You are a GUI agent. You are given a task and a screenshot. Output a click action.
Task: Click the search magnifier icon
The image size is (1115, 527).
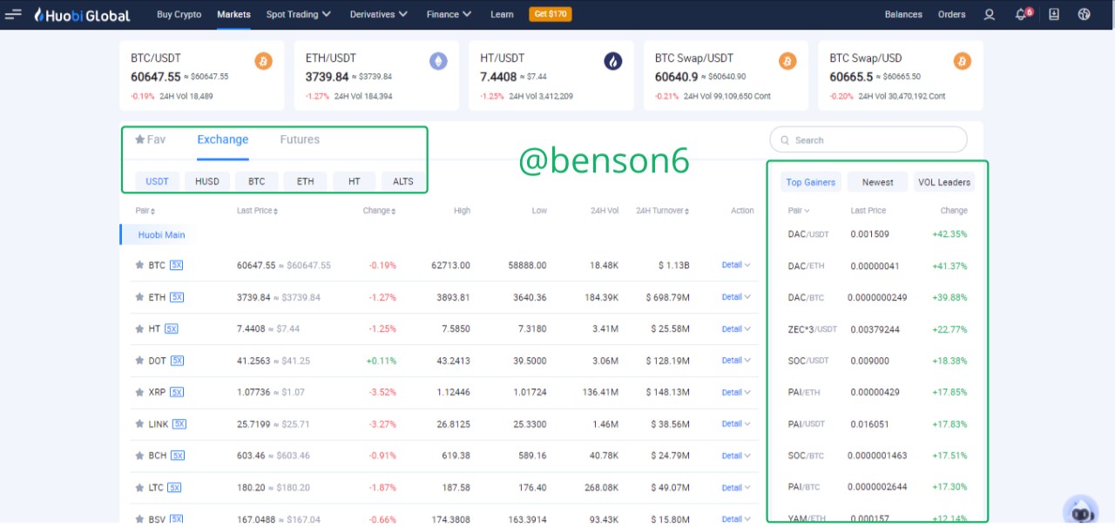[785, 140]
